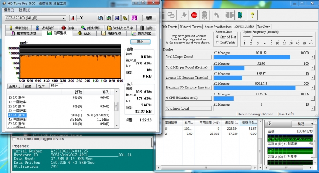Select the Last Update radio button
319x173 pixels.
pos(217,43)
